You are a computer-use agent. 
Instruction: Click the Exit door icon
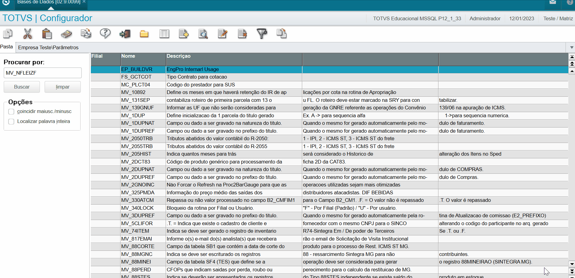(x=125, y=34)
